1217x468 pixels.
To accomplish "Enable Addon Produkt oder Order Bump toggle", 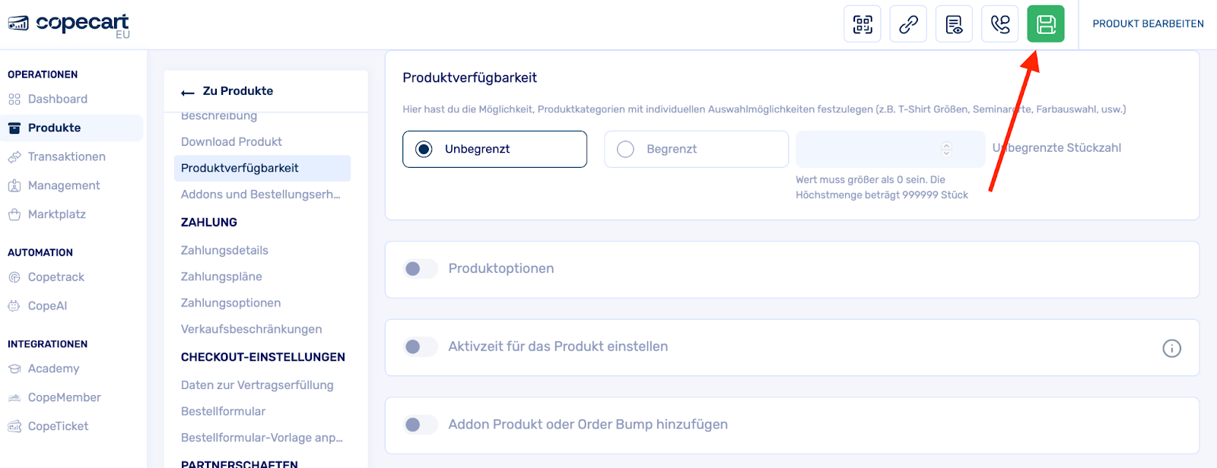I will (420, 425).
